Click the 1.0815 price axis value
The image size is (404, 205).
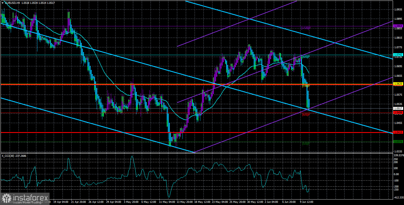398,38
